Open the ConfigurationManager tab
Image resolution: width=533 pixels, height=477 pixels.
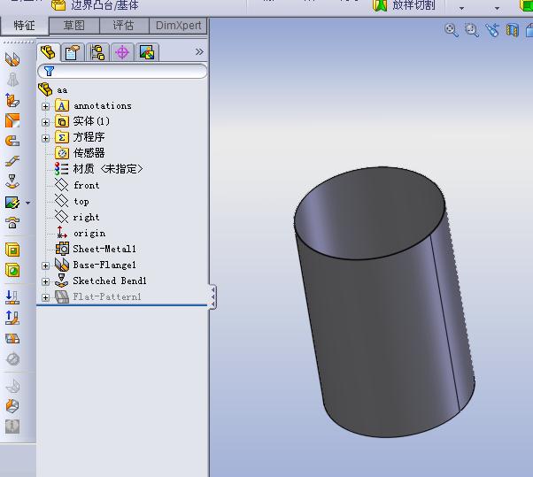98,53
